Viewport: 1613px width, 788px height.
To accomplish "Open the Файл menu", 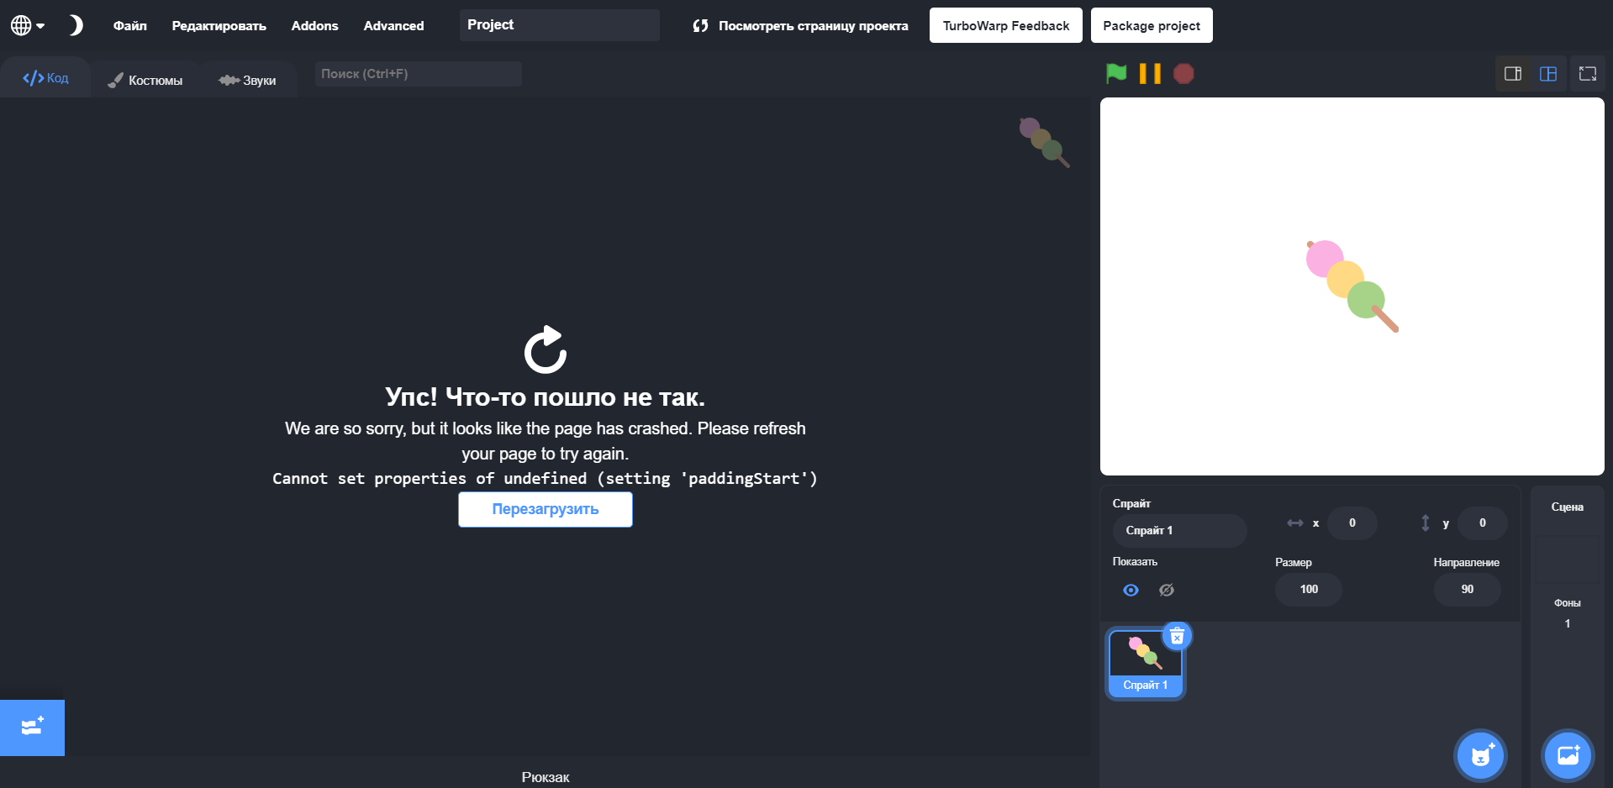I will coord(129,25).
